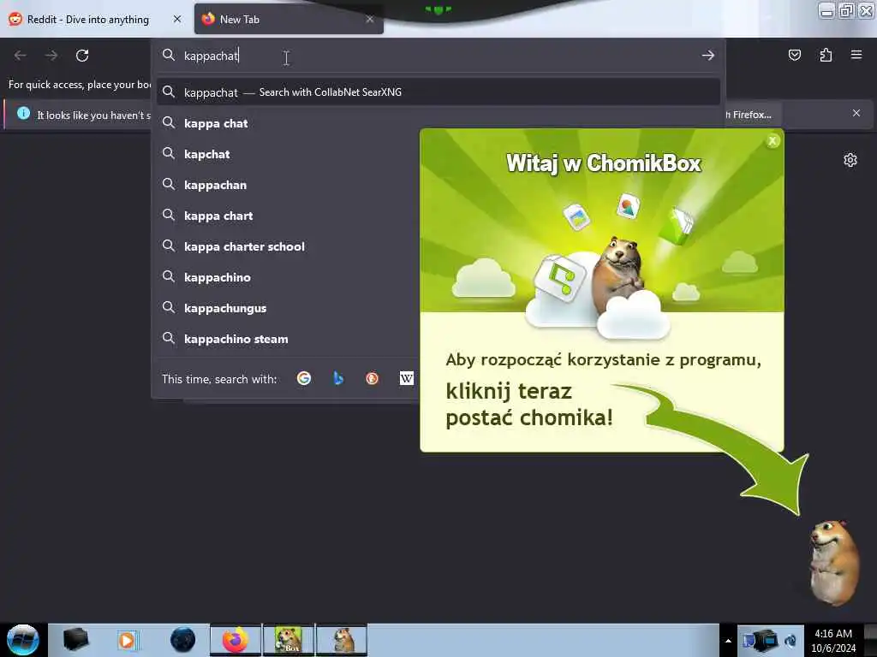Screen dimensions: 877x657
Task: Search this time with Wikipedia icon
Action: [x=407, y=379]
